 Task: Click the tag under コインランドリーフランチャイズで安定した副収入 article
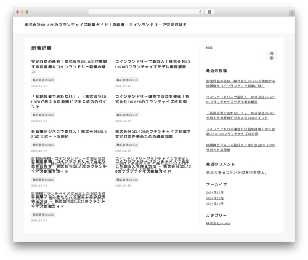pos(127,179)
